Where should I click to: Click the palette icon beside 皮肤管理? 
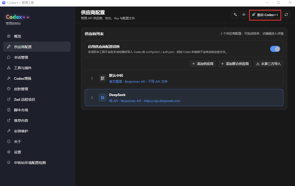(x=9, y=89)
